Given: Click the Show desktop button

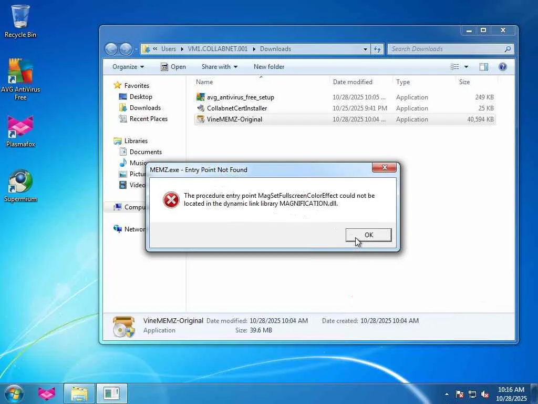Looking at the screenshot, I should click(534, 394).
